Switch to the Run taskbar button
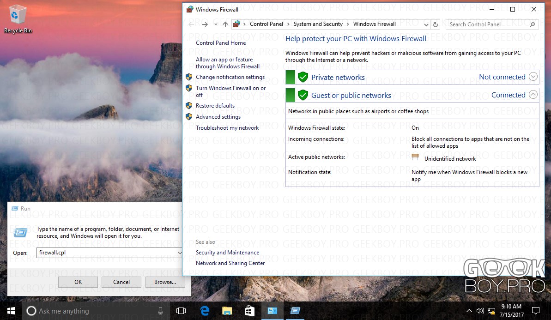Screen dimensions: 551x320 [295, 311]
